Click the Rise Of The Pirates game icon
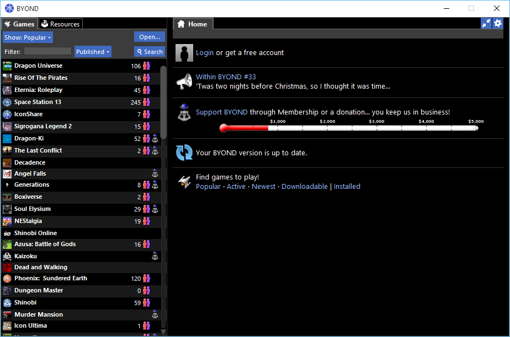The width and height of the screenshot is (510, 337). pyautogui.click(x=7, y=78)
